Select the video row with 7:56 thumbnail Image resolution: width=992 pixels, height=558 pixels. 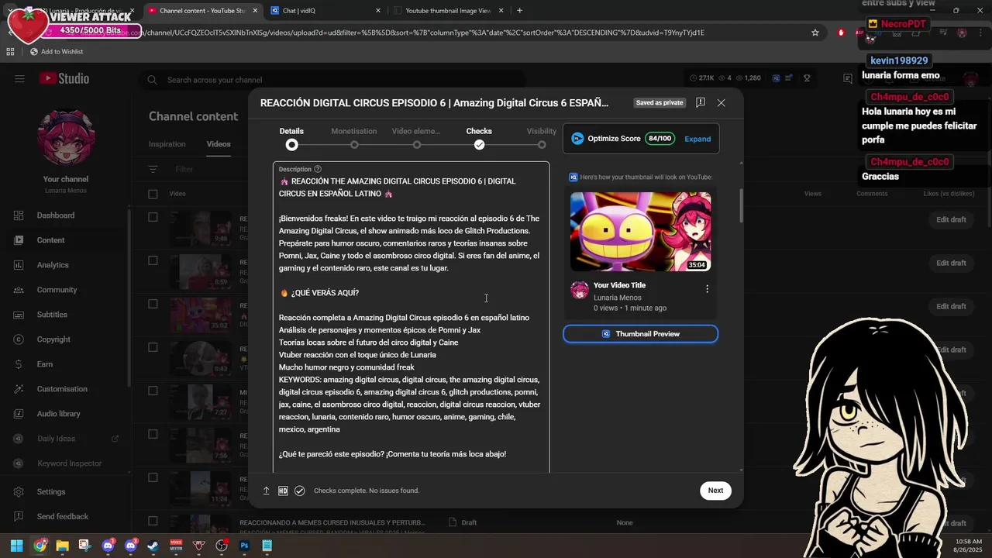(153, 434)
